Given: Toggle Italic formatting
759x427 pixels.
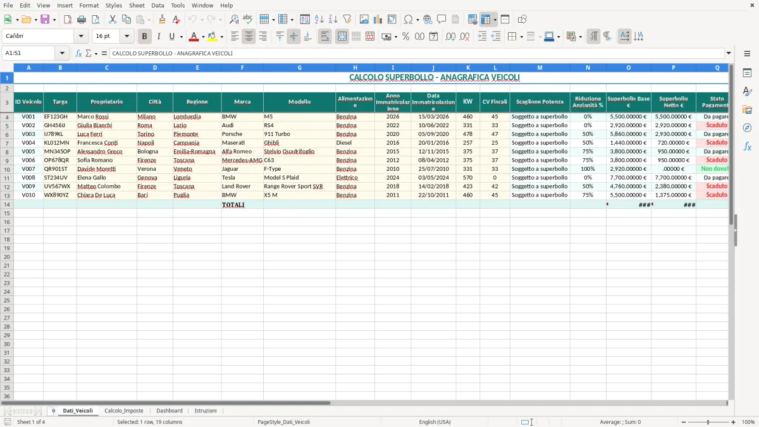Looking at the screenshot, I should click(159, 37).
